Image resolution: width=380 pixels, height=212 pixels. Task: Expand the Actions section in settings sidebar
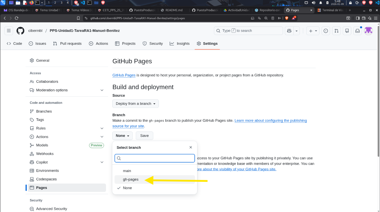102,137
